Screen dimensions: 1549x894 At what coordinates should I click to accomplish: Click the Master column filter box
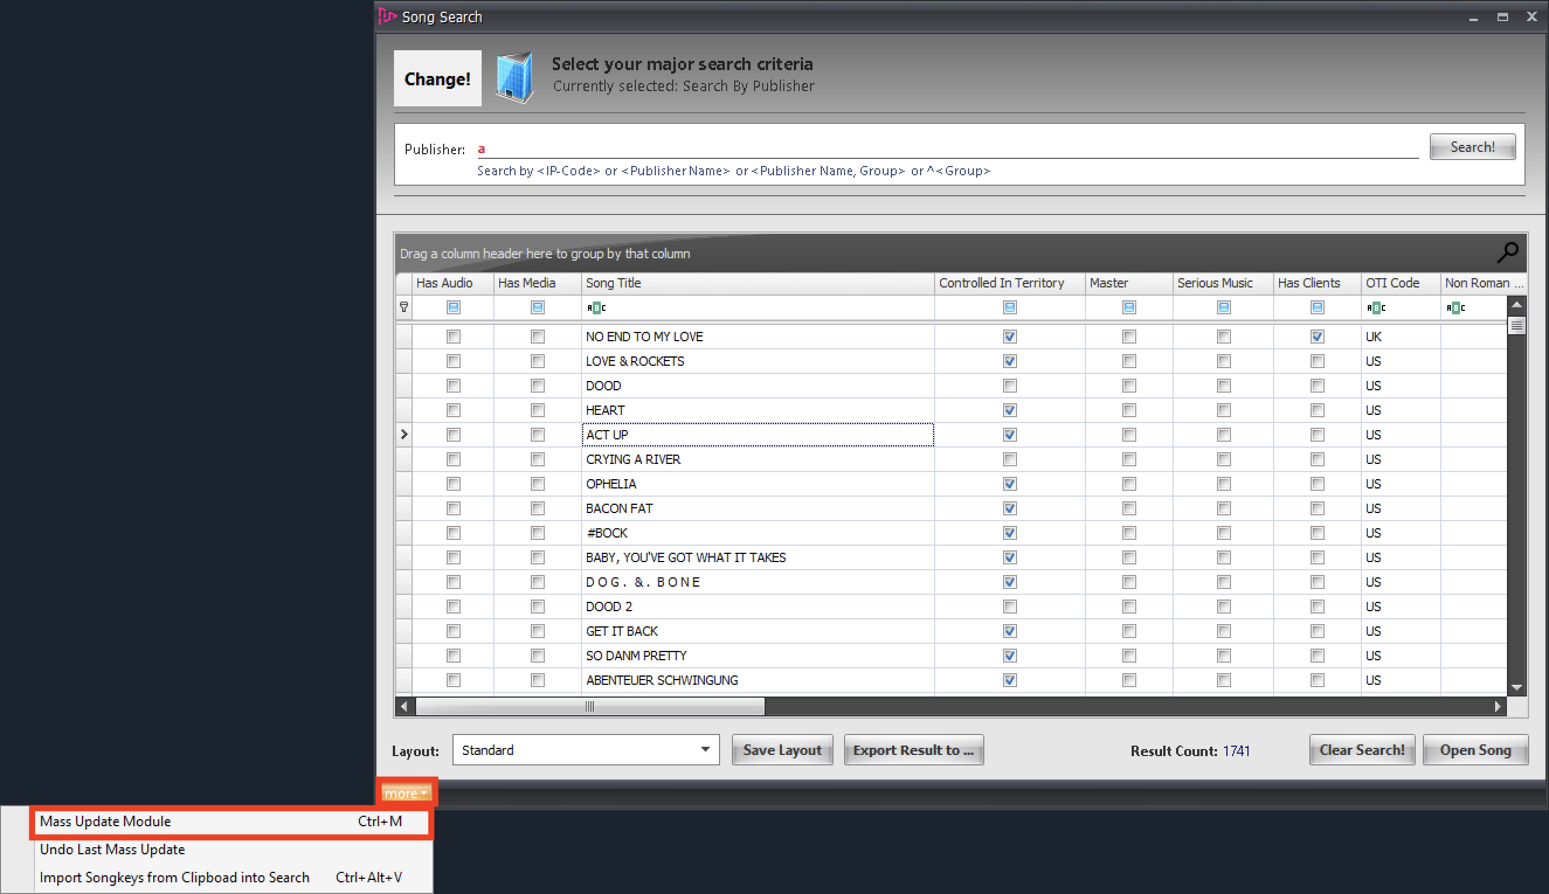[1128, 307]
